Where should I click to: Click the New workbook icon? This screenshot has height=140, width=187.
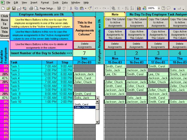click(x=3, y=8)
